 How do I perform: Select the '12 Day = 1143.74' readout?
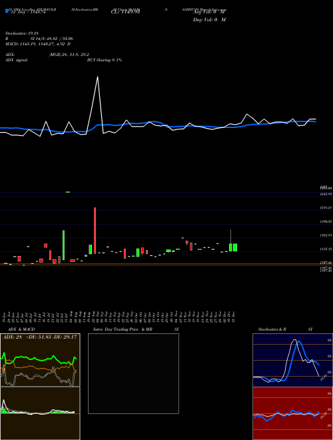[28, 12]
